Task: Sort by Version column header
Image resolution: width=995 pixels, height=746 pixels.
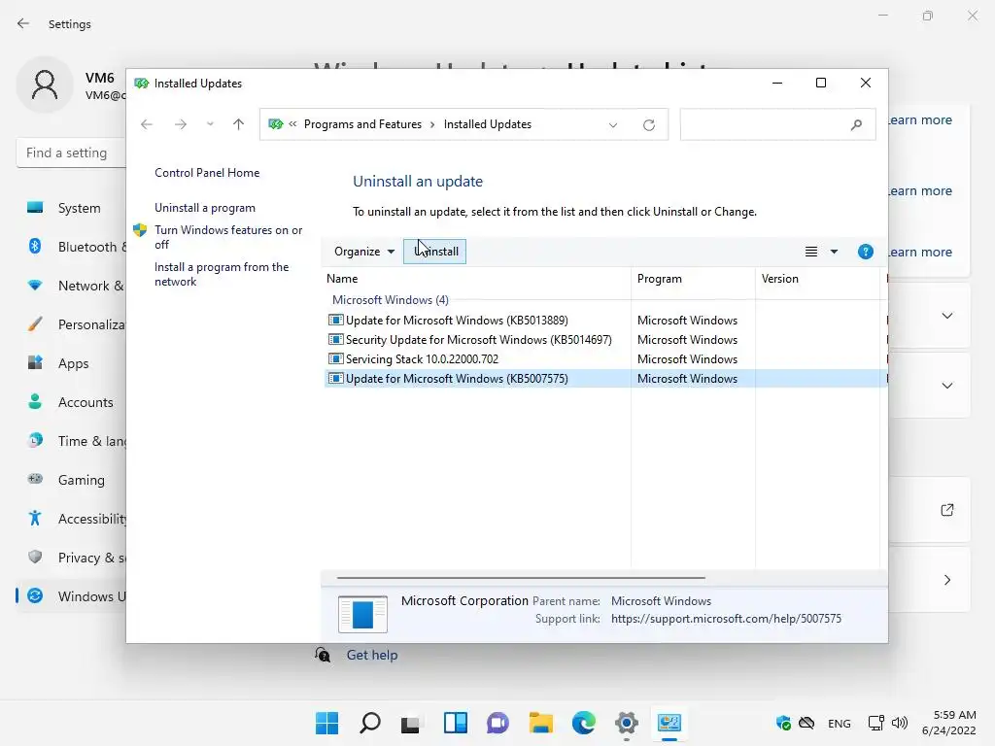Action: (x=817, y=279)
